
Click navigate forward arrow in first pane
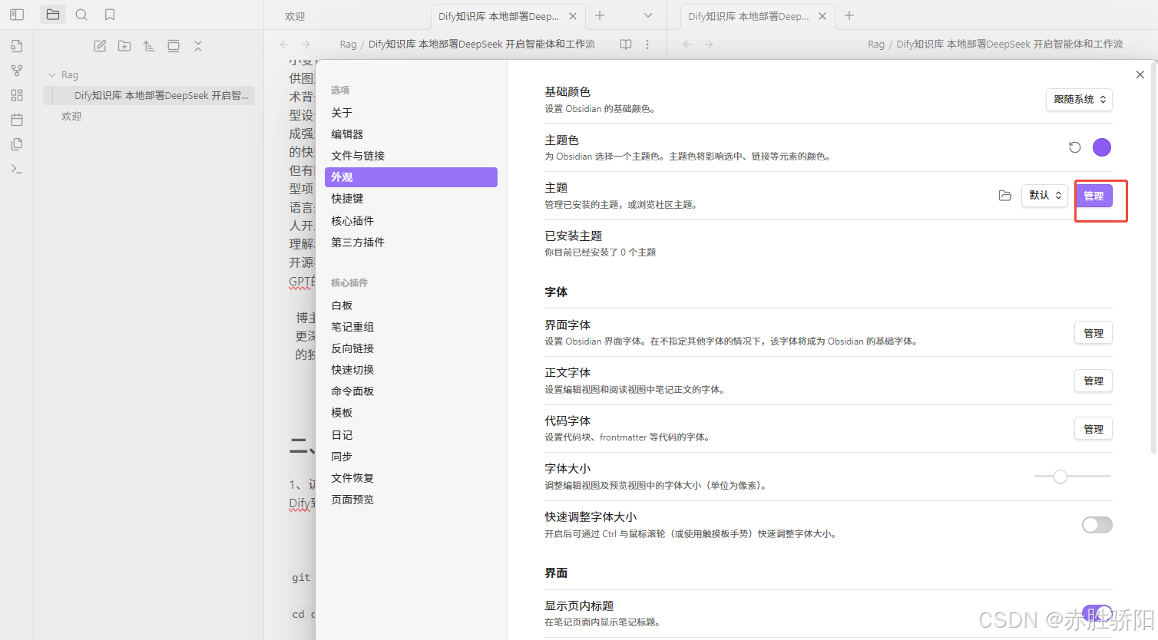point(306,45)
